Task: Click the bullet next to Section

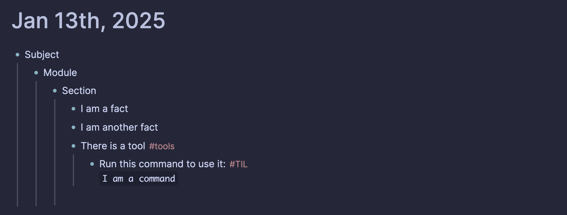Action: (x=55, y=91)
